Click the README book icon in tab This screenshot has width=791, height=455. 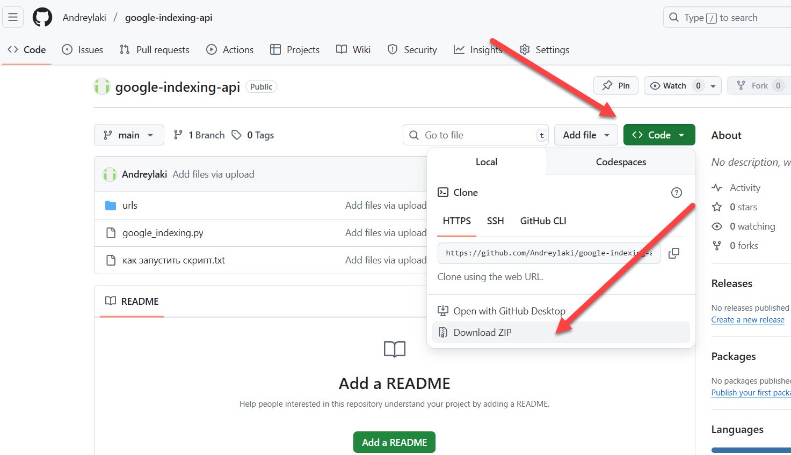click(111, 301)
